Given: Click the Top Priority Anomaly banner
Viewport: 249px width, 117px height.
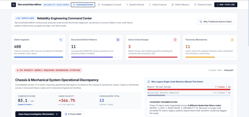Looking at the screenshot, I should [x=49, y=70].
